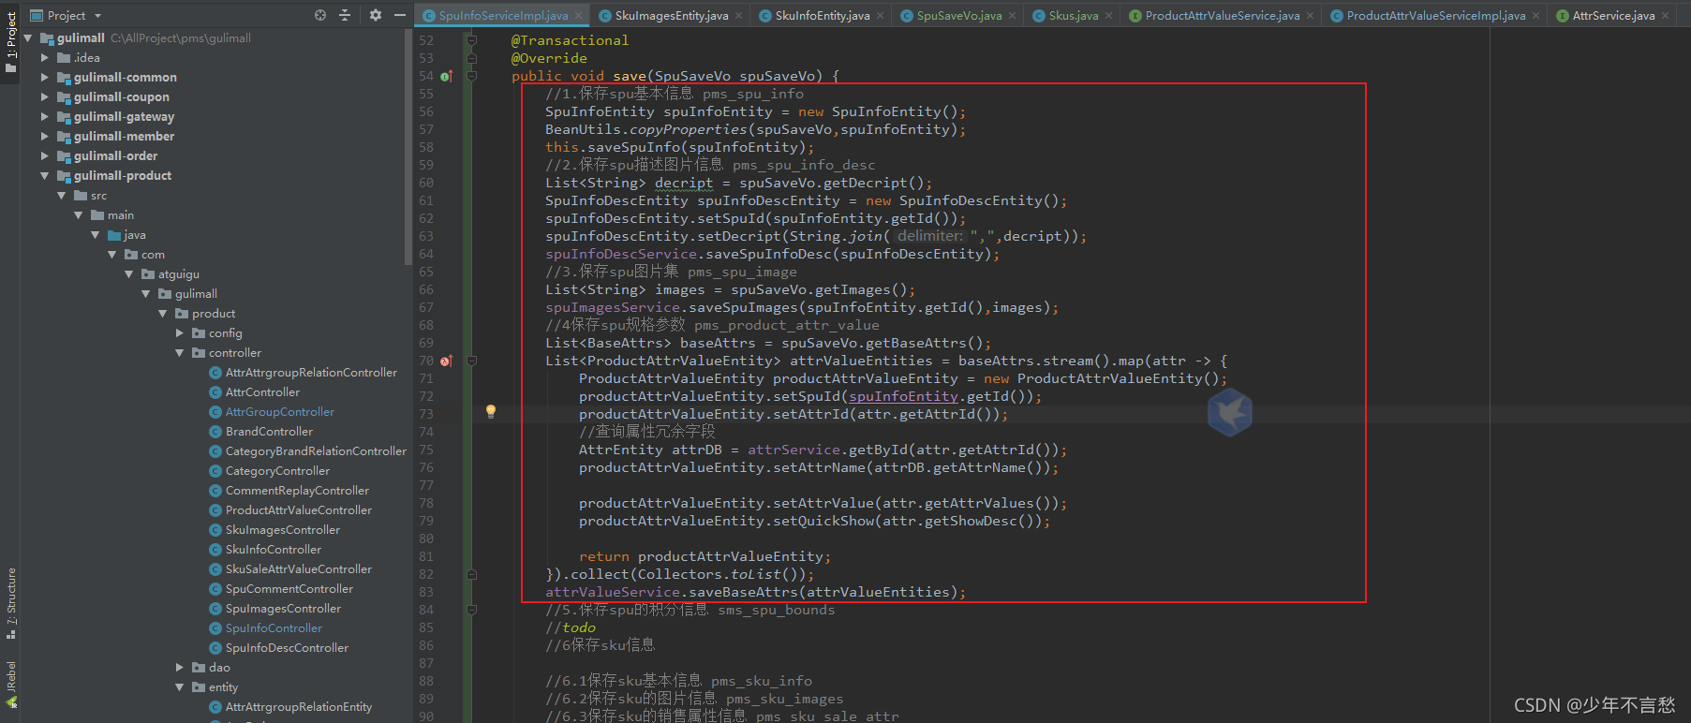Expand the gulimall-gateway module

[x=45, y=117]
